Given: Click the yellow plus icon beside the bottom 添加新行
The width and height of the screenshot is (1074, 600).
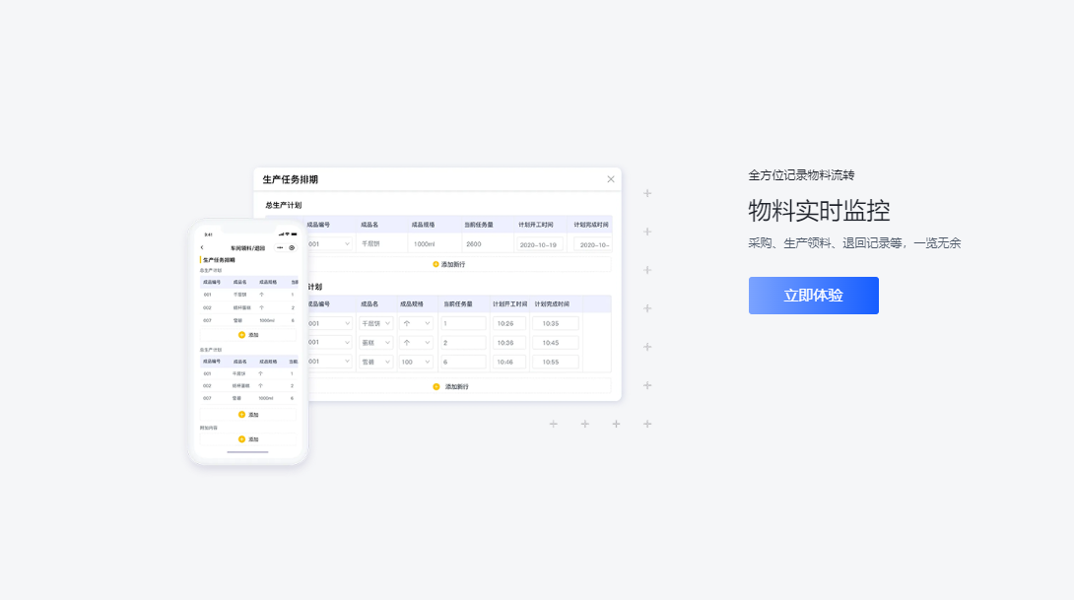Looking at the screenshot, I should [x=436, y=387].
